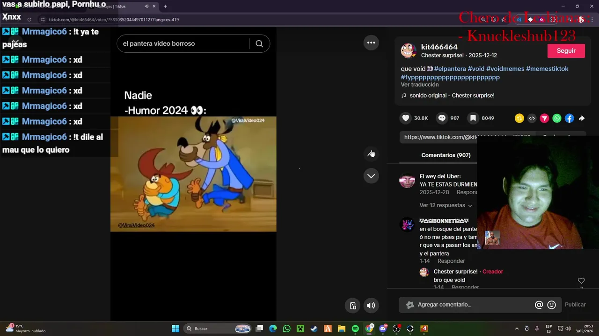Reply to the VAMBONNET comment via Responder
Viewport: 599px width, 336px height.
tap(451, 261)
